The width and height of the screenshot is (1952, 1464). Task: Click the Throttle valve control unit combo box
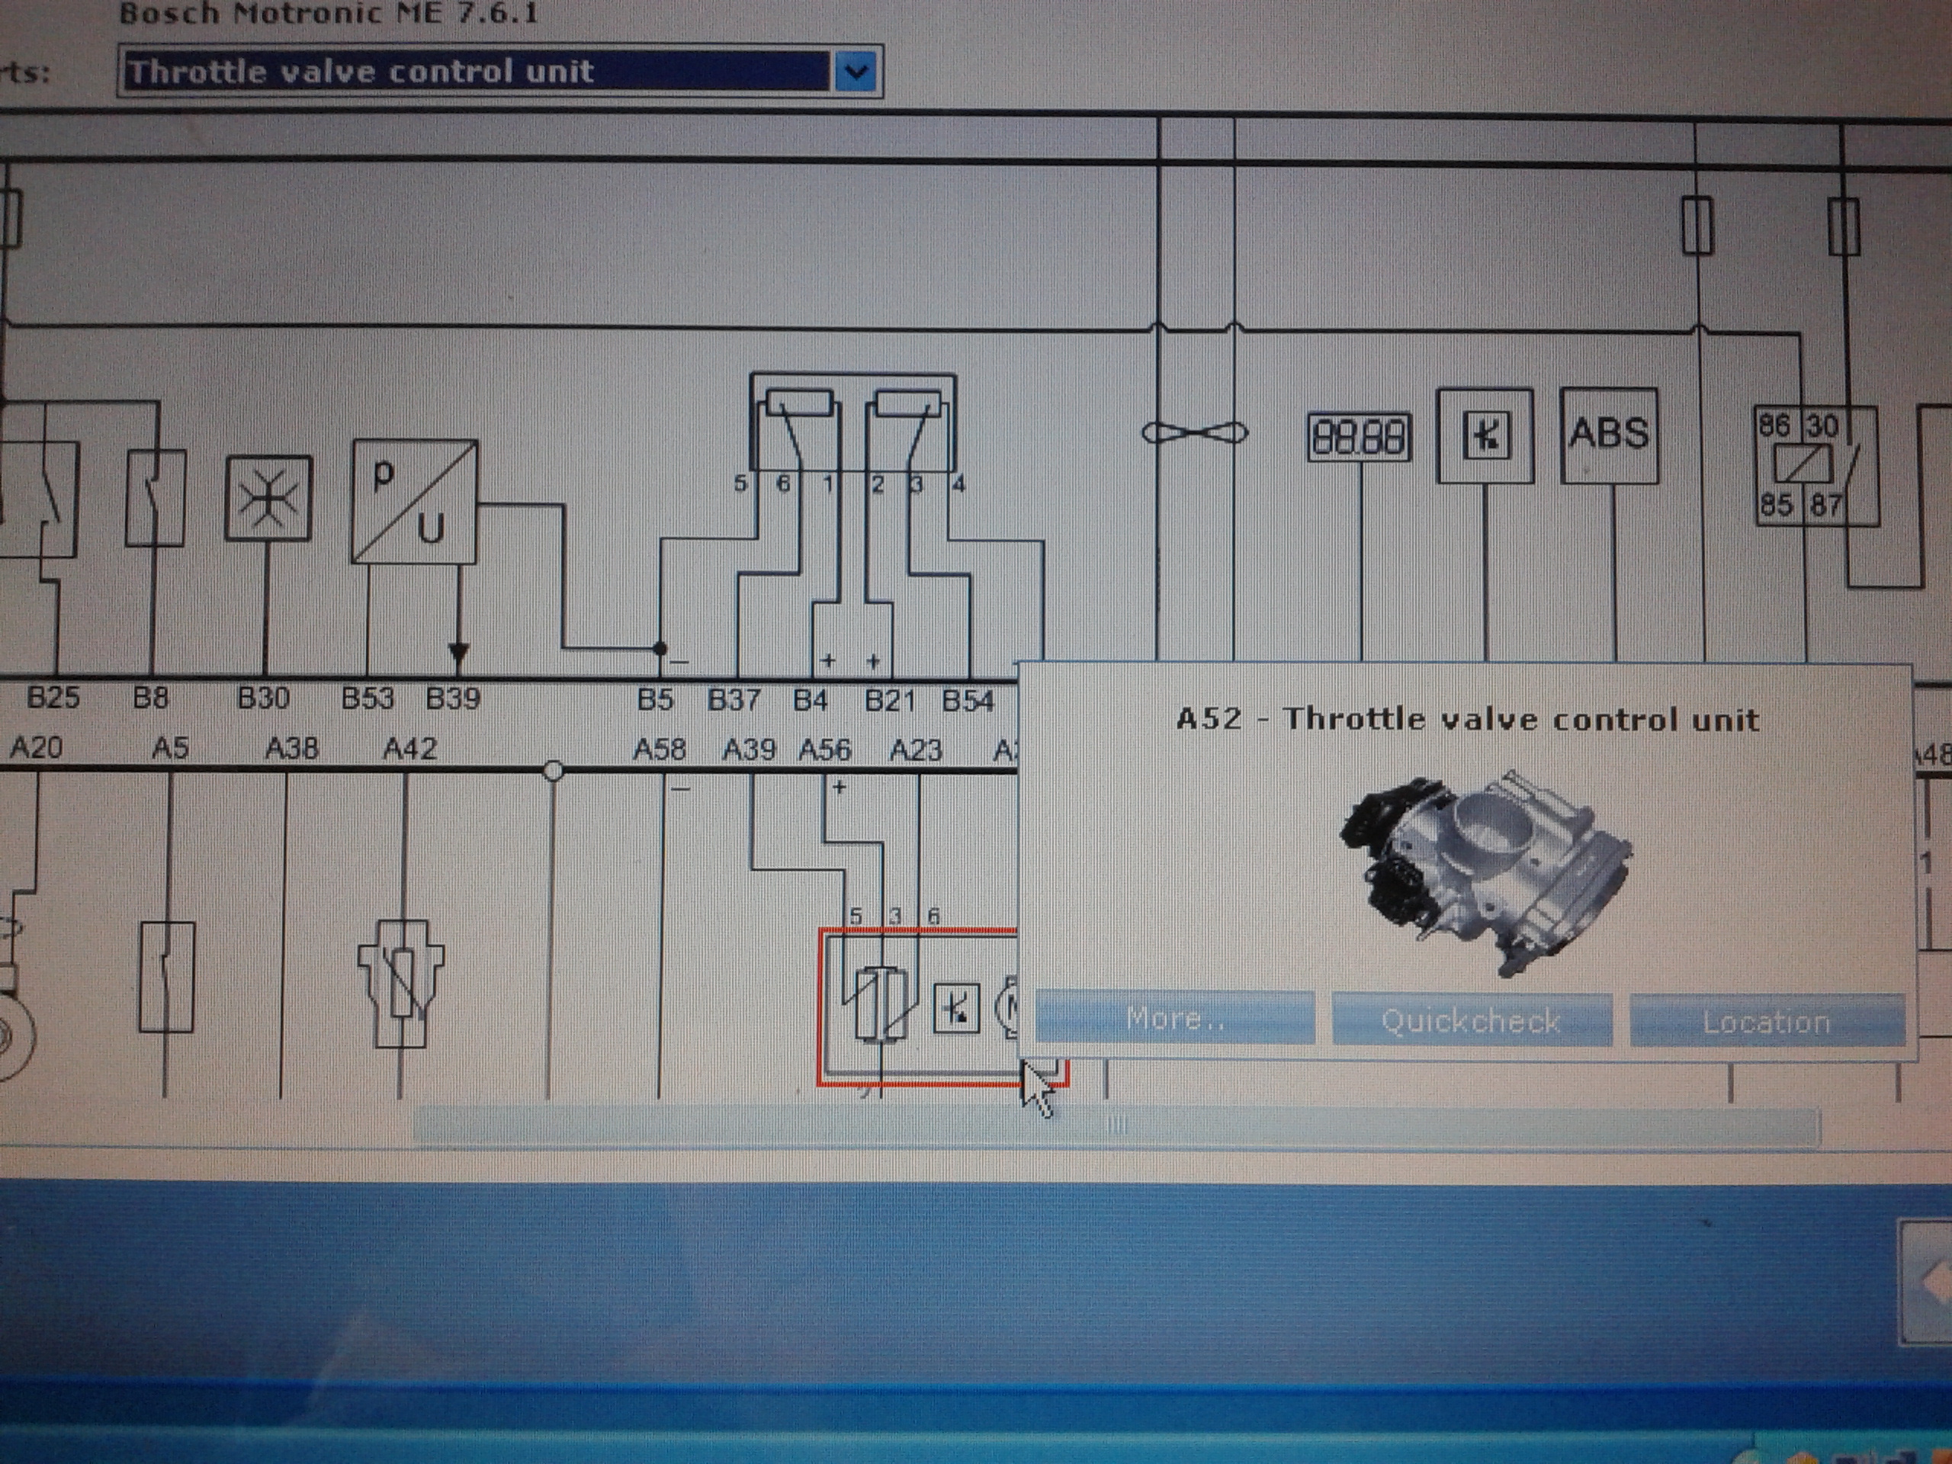[477, 72]
